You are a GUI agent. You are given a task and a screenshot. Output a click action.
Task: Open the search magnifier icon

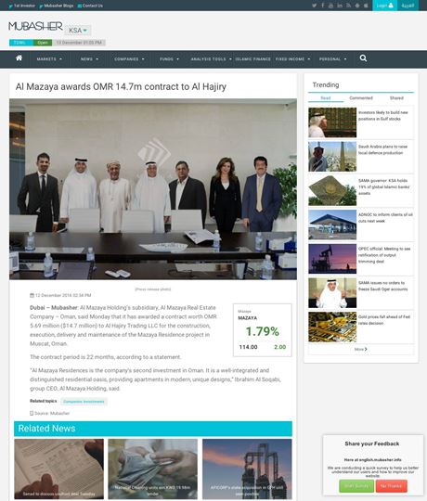363,58
